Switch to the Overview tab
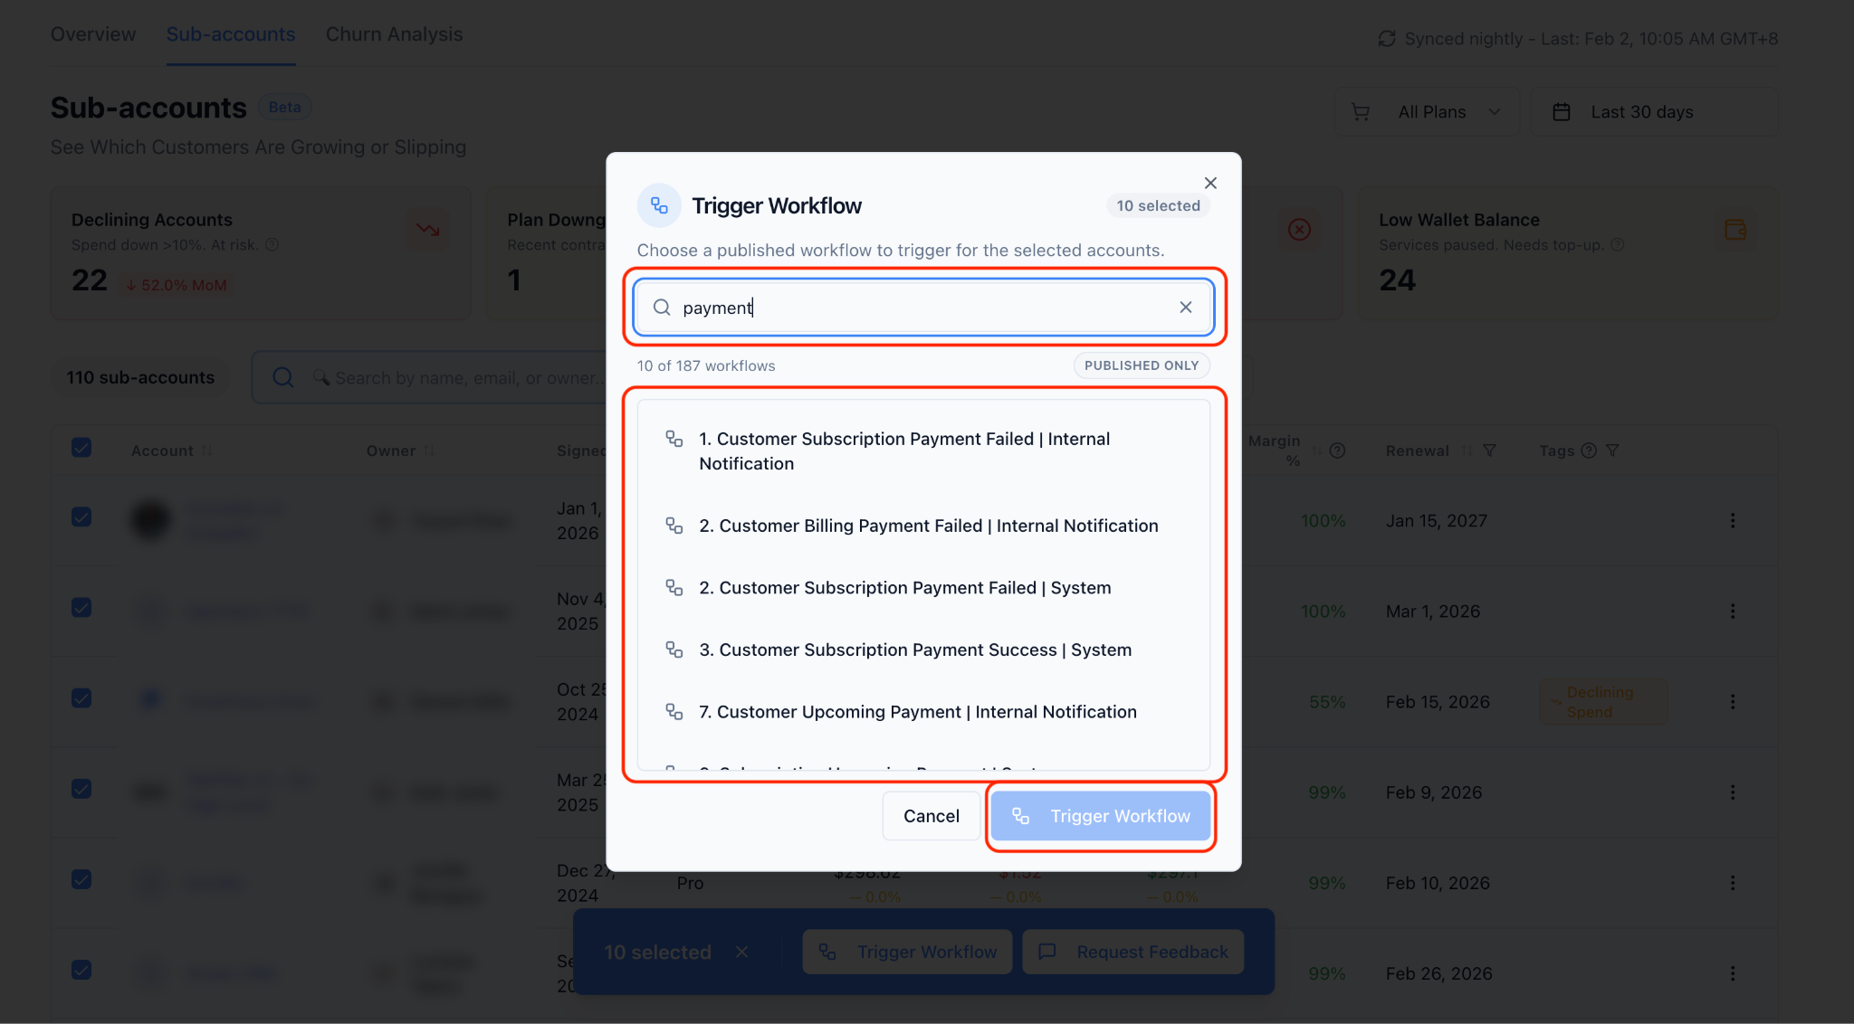The width and height of the screenshot is (1854, 1024). 93,34
